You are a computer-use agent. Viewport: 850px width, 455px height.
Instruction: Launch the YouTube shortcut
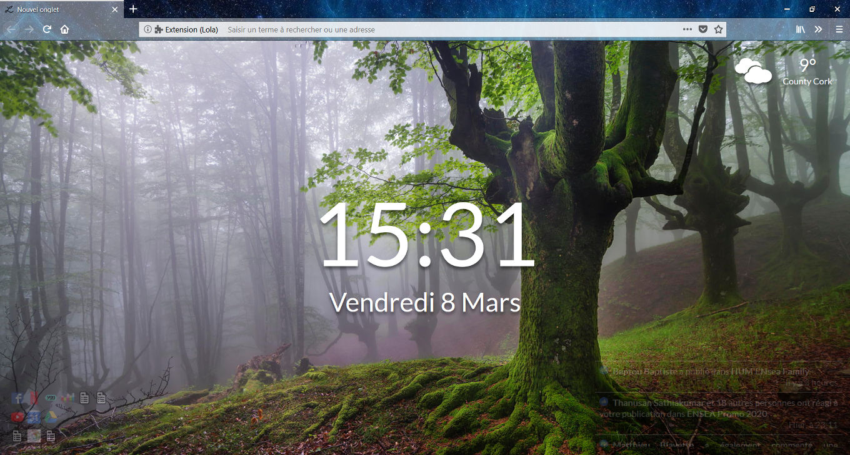click(x=17, y=417)
